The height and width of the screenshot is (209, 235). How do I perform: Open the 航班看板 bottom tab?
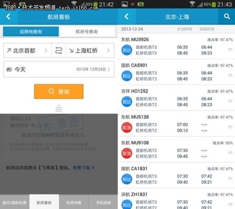[x=44, y=202]
